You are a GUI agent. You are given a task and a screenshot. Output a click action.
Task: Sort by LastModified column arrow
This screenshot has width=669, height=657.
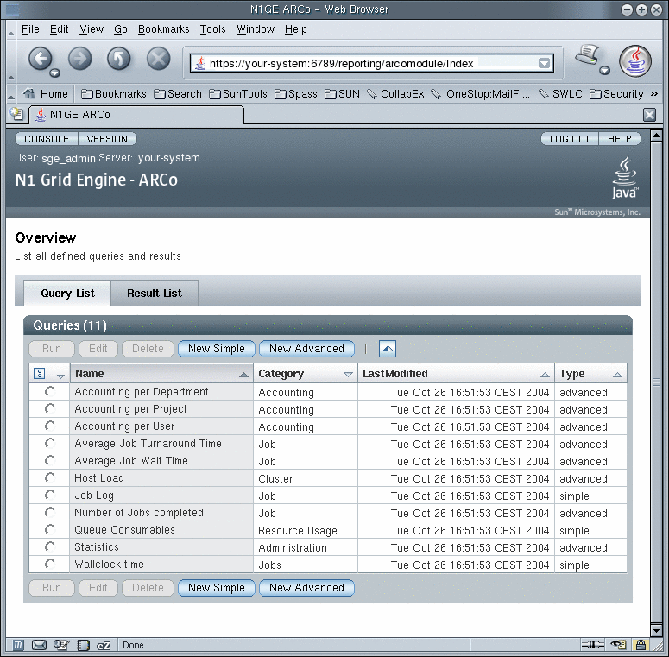(545, 375)
